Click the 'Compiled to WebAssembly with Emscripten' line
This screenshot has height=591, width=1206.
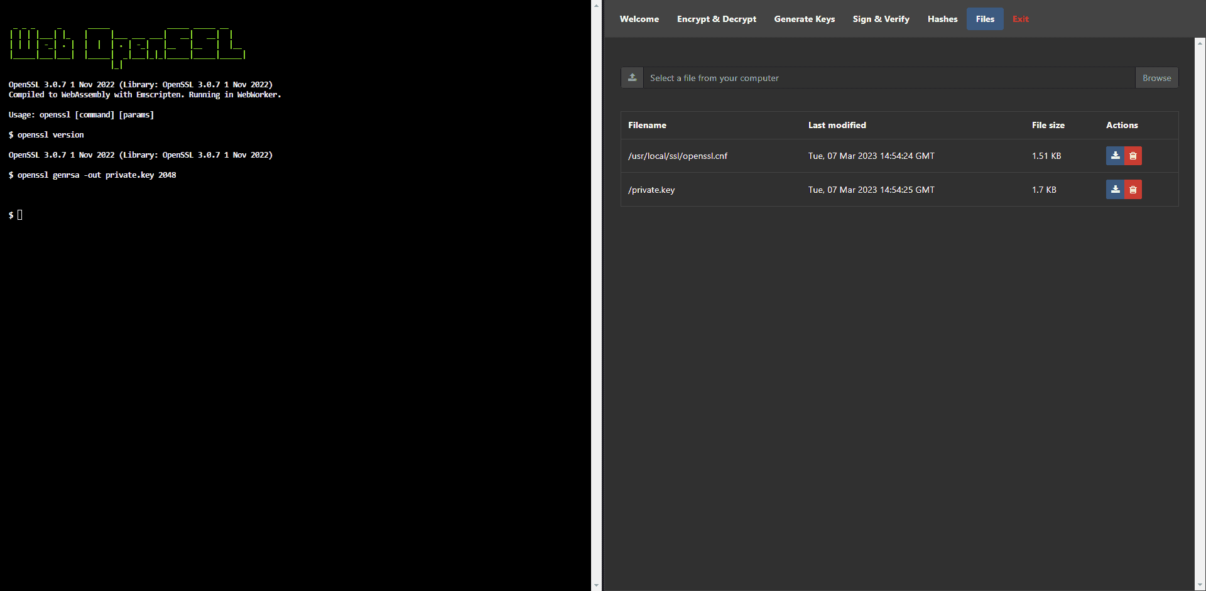tap(144, 95)
